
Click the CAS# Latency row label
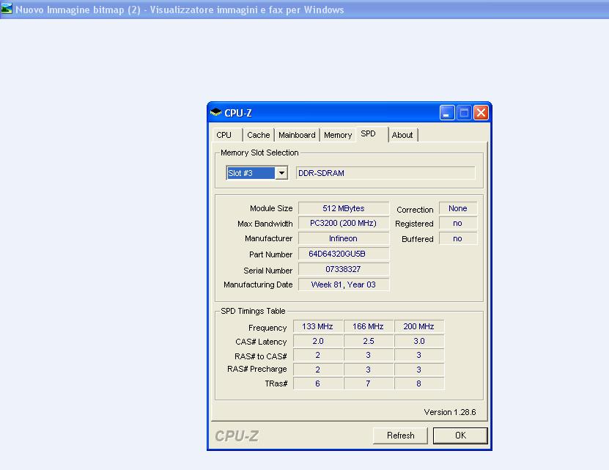pyautogui.click(x=261, y=342)
